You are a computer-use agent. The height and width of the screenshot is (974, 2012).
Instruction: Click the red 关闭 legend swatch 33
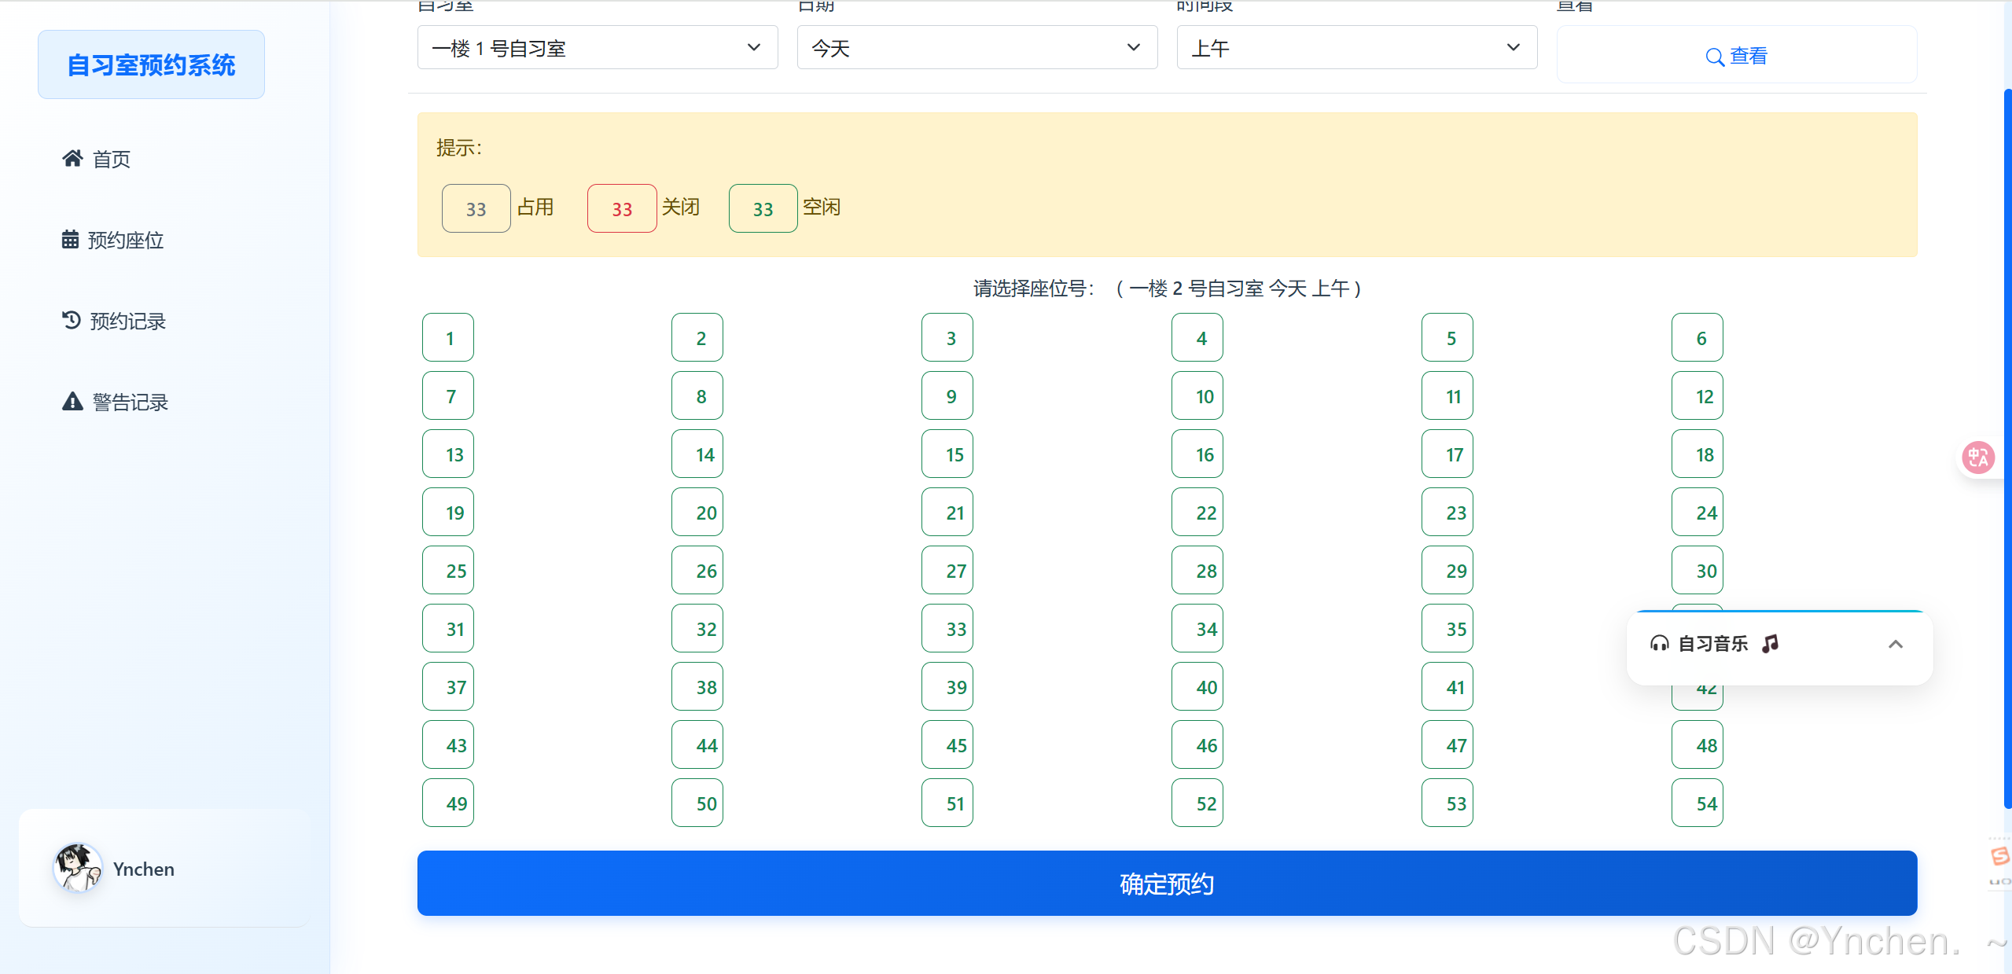622,208
